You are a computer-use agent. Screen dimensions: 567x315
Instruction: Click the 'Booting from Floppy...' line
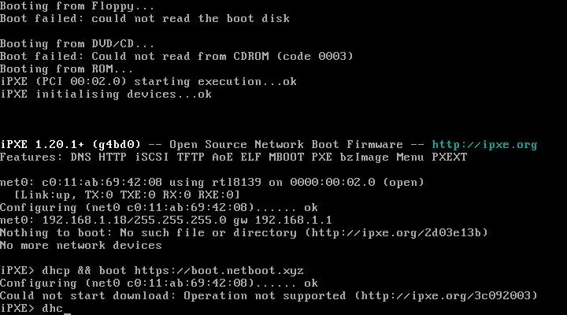tap(77, 6)
